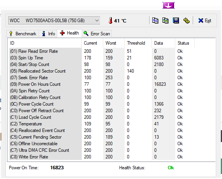Viewport: 222px width, 179px height.
Task: Switch to the Error Scan tab
Action: click(x=97, y=34)
